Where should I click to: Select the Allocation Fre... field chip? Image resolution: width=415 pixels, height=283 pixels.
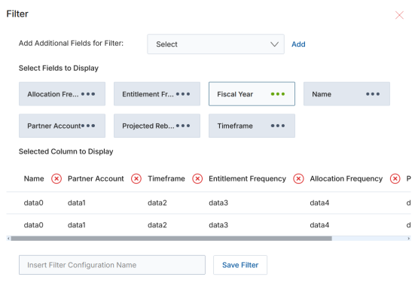tap(62, 94)
